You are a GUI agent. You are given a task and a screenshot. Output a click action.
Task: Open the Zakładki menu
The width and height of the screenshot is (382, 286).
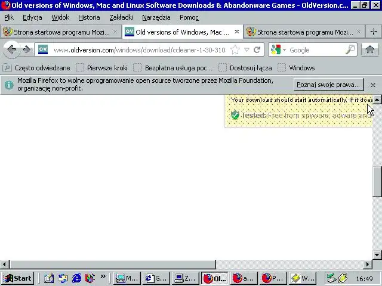(121, 17)
